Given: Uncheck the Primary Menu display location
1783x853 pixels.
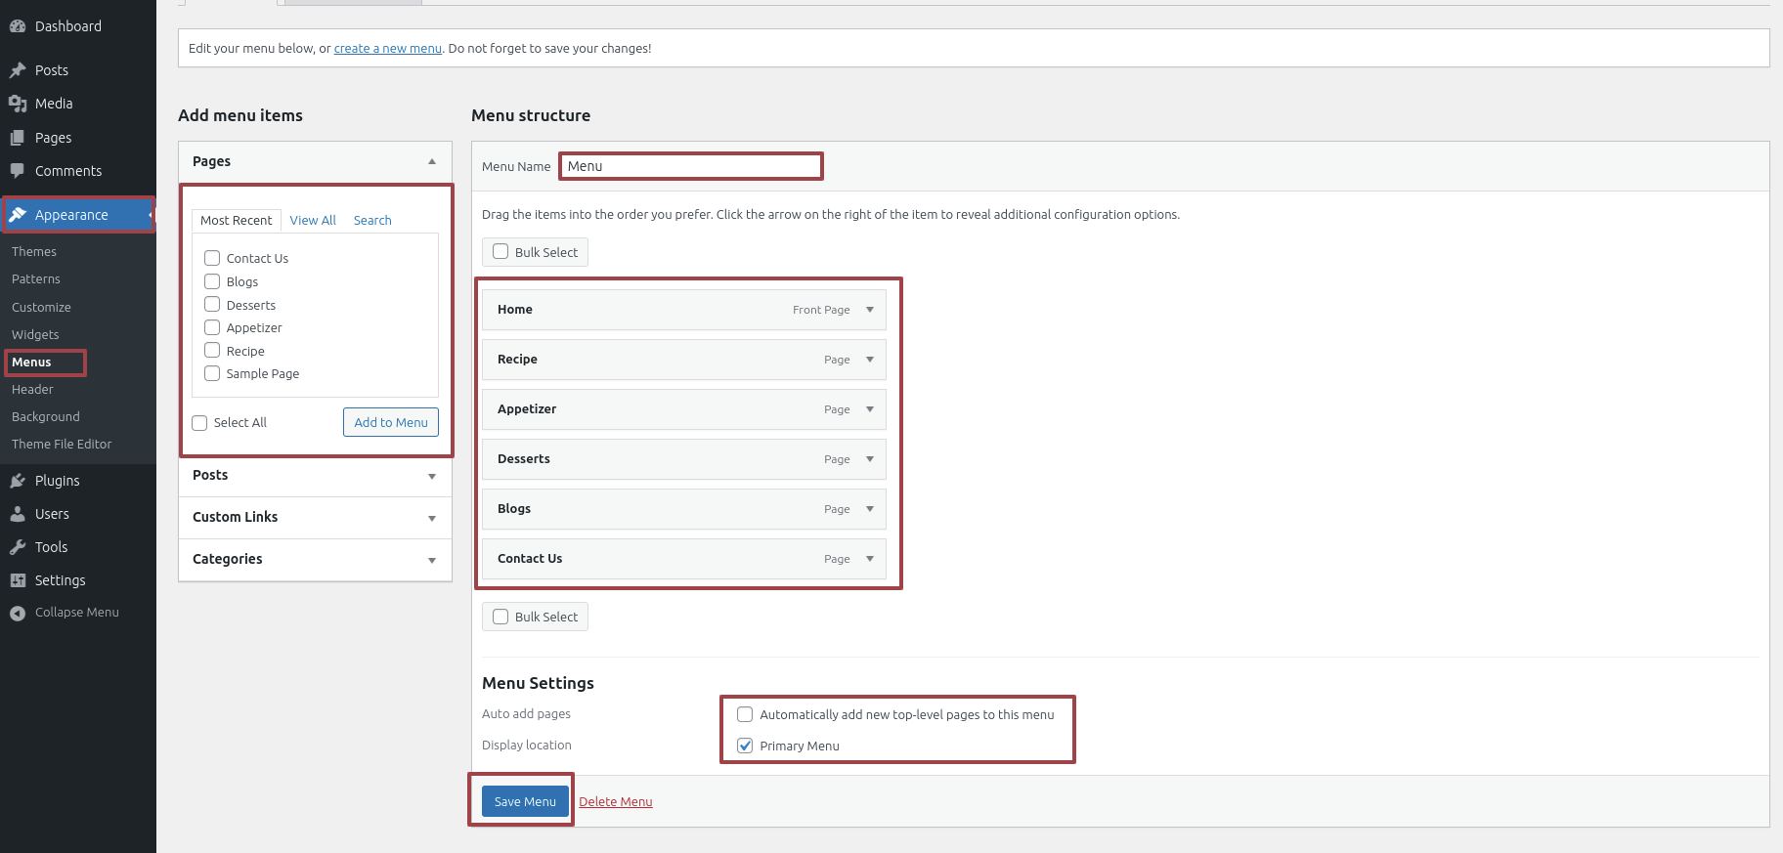Looking at the screenshot, I should pos(745,746).
